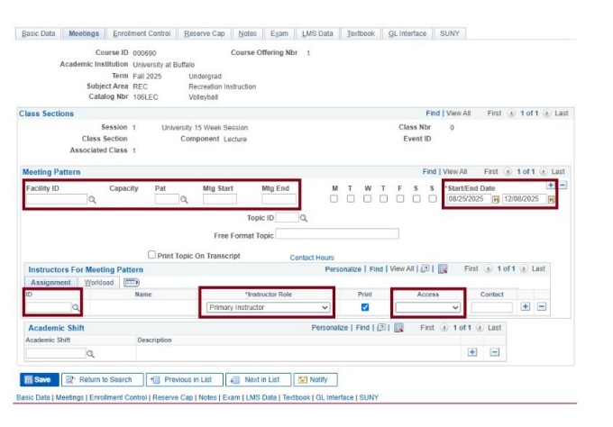This screenshot has height=427, width=613.
Task: Open the Exam tab
Action: [x=279, y=33]
